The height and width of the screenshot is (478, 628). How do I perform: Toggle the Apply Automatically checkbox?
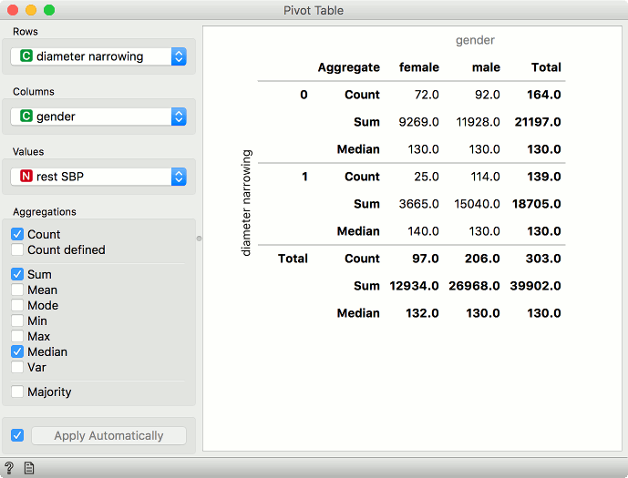coord(18,435)
